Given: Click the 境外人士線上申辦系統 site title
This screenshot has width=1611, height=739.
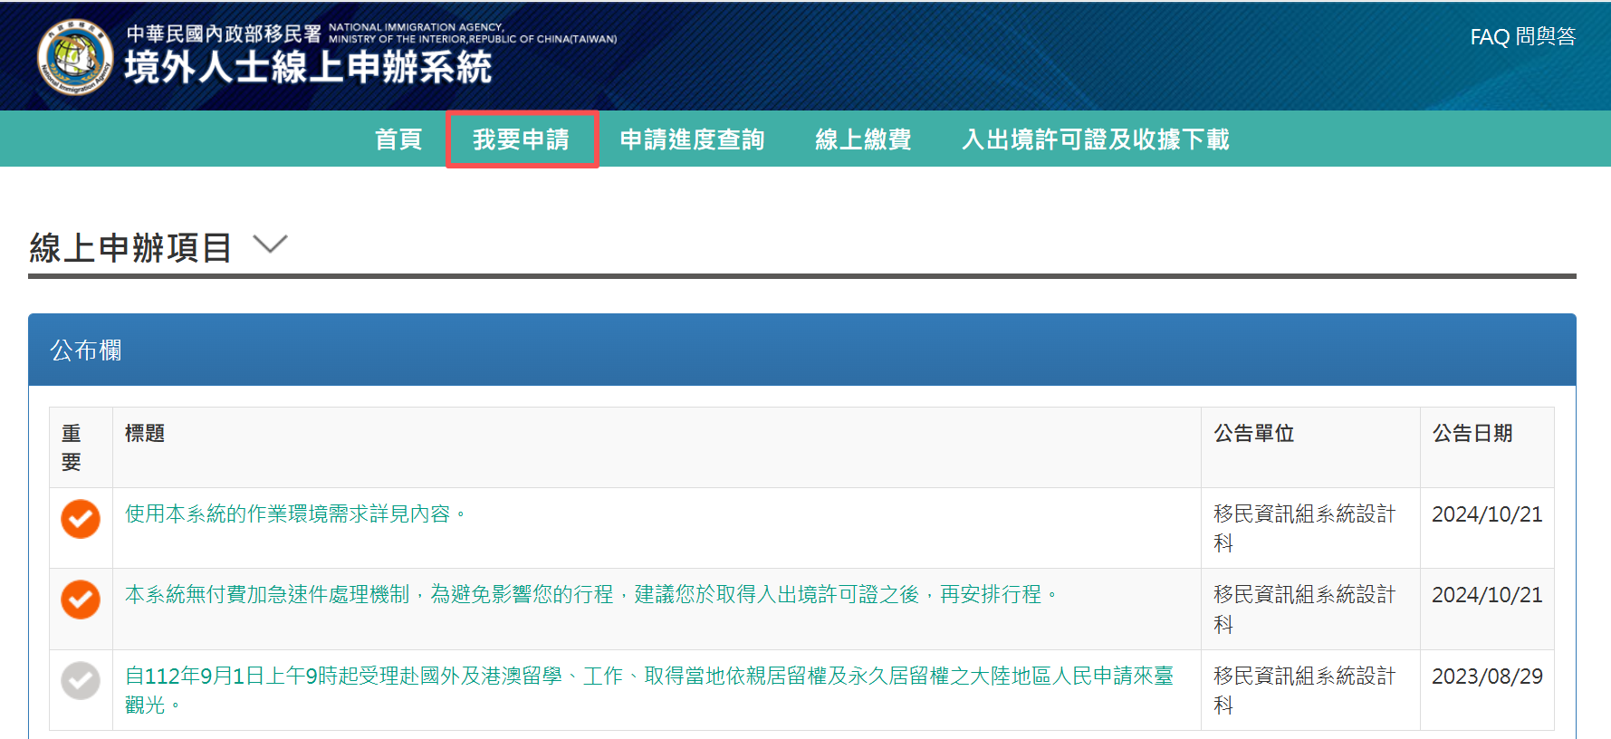Looking at the screenshot, I should [x=308, y=68].
